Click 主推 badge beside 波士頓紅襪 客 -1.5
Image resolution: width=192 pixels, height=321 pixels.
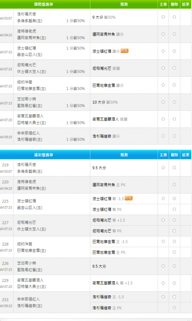(128, 198)
